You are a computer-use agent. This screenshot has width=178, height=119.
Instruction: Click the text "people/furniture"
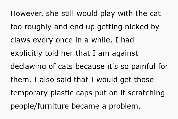40,106
